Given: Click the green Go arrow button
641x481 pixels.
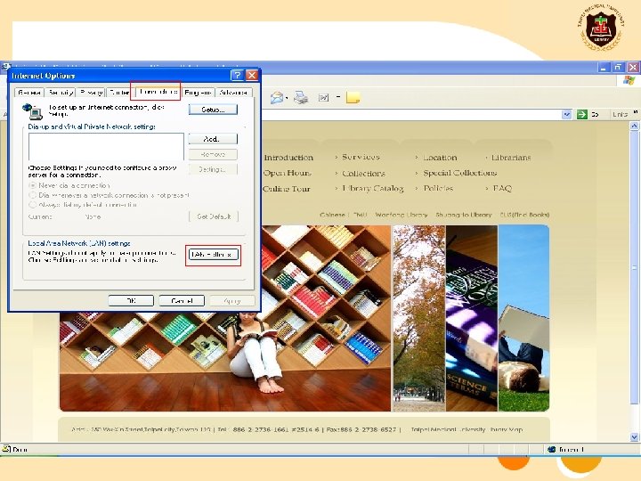Looking at the screenshot, I should pyautogui.click(x=581, y=115).
